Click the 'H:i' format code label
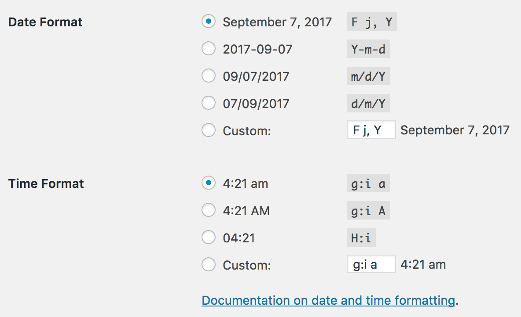The height and width of the screenshot is (317, 521). click(361, 238)
